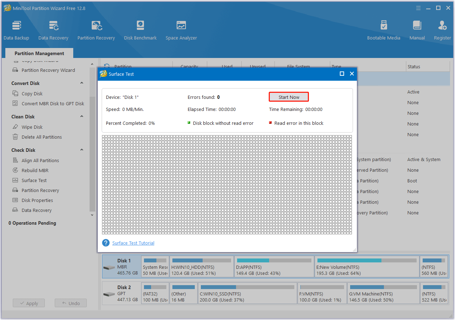Select the 560 MB NTFS partition on Disk 1
Screen dimensions: 455x320
pyautogui.click(x=434, y=267)
